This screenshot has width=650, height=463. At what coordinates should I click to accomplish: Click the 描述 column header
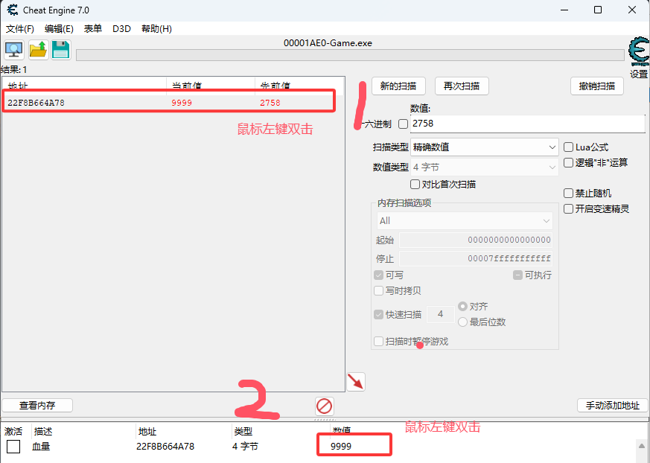coord(43,432)
